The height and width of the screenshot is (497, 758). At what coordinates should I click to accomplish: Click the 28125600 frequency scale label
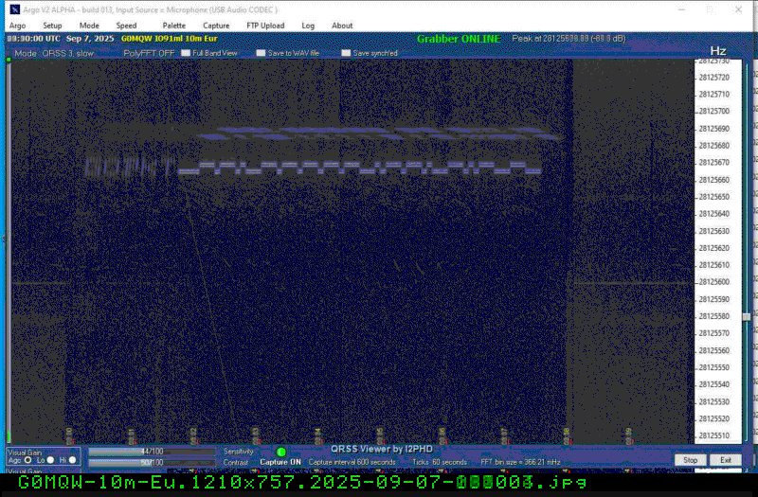tap(714, 282)
